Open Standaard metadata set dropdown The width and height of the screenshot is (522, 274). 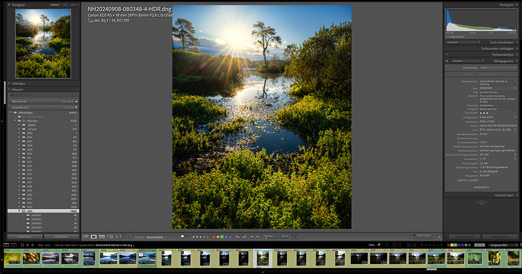[x=468, y=61]
